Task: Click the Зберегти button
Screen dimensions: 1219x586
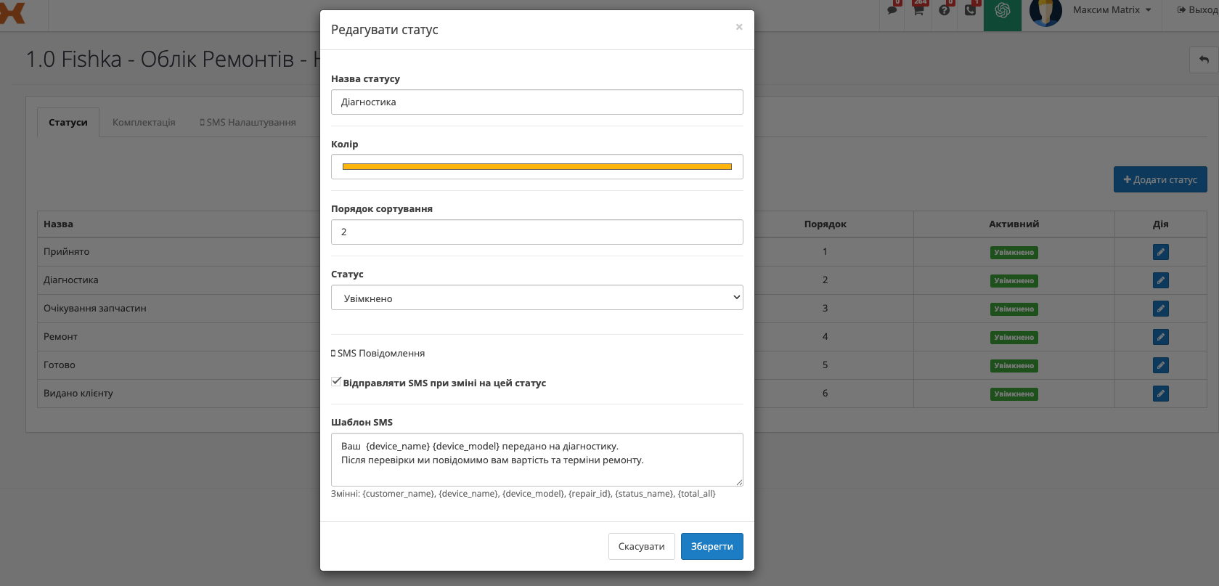Action: (712, 547)
